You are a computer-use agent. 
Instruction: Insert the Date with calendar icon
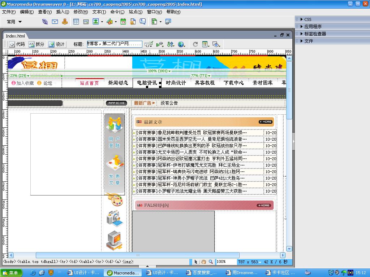pos(123,22)
